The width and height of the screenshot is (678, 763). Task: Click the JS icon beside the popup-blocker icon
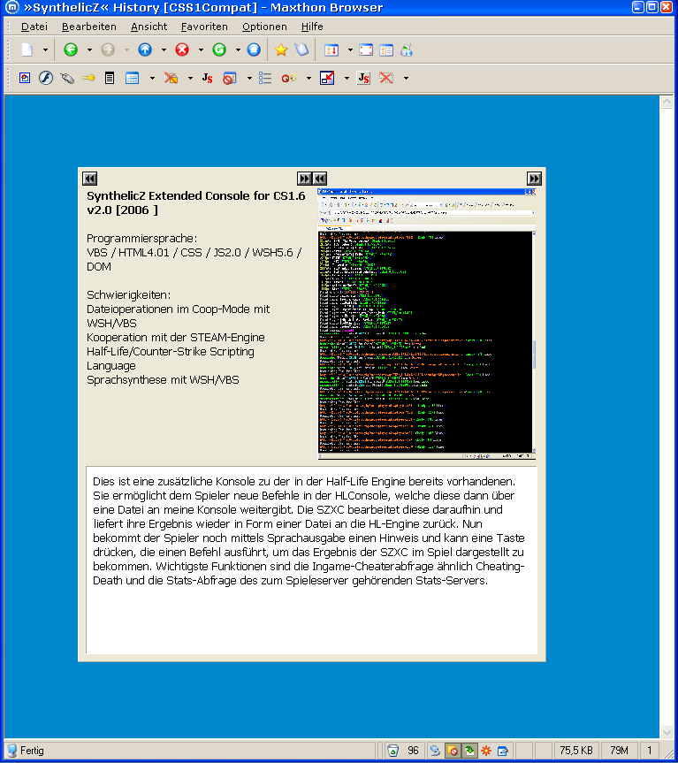(x=207, y=78)
